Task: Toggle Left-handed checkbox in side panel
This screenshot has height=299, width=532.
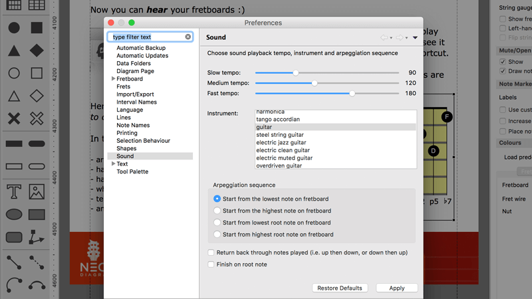Action: coord(503,28)
